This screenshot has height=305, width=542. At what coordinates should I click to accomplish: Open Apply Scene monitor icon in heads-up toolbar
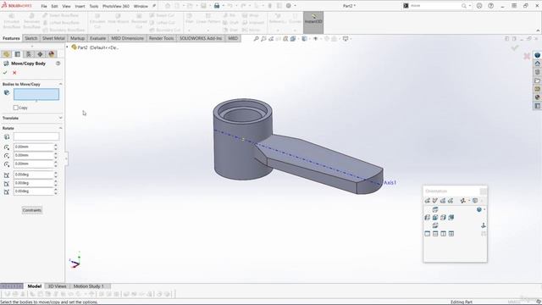(345, 39)
